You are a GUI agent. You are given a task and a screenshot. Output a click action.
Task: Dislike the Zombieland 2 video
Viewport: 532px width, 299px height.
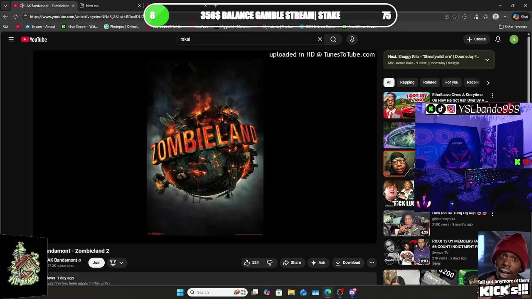point(270,262)
